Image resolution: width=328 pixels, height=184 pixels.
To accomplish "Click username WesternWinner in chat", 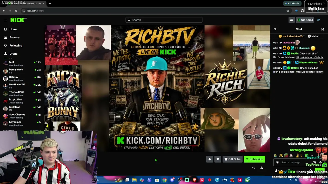I will pyautogui.click(x=309, y=63).
